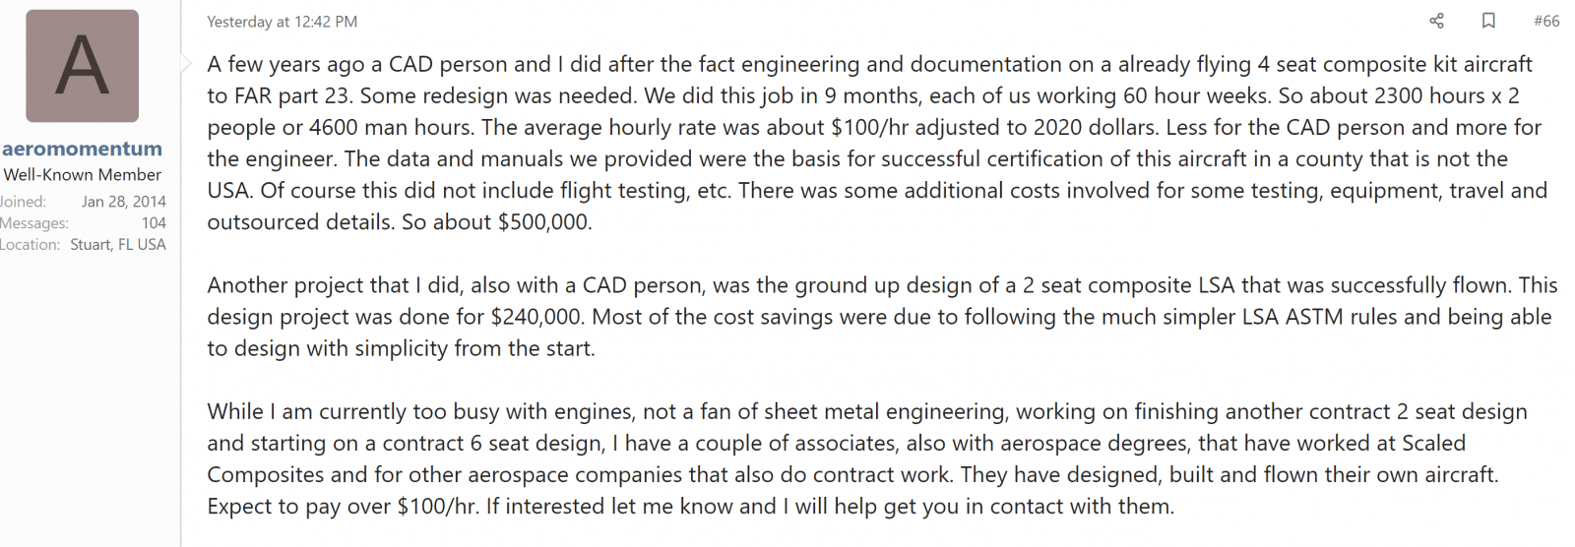Click the 'Well-Known Member' user title

click(82, 174)
